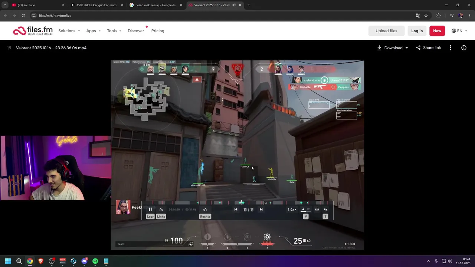Viewport: 475px width, 267px height.
Task: Jump to previous round in replay
Action: click(236, 210)
